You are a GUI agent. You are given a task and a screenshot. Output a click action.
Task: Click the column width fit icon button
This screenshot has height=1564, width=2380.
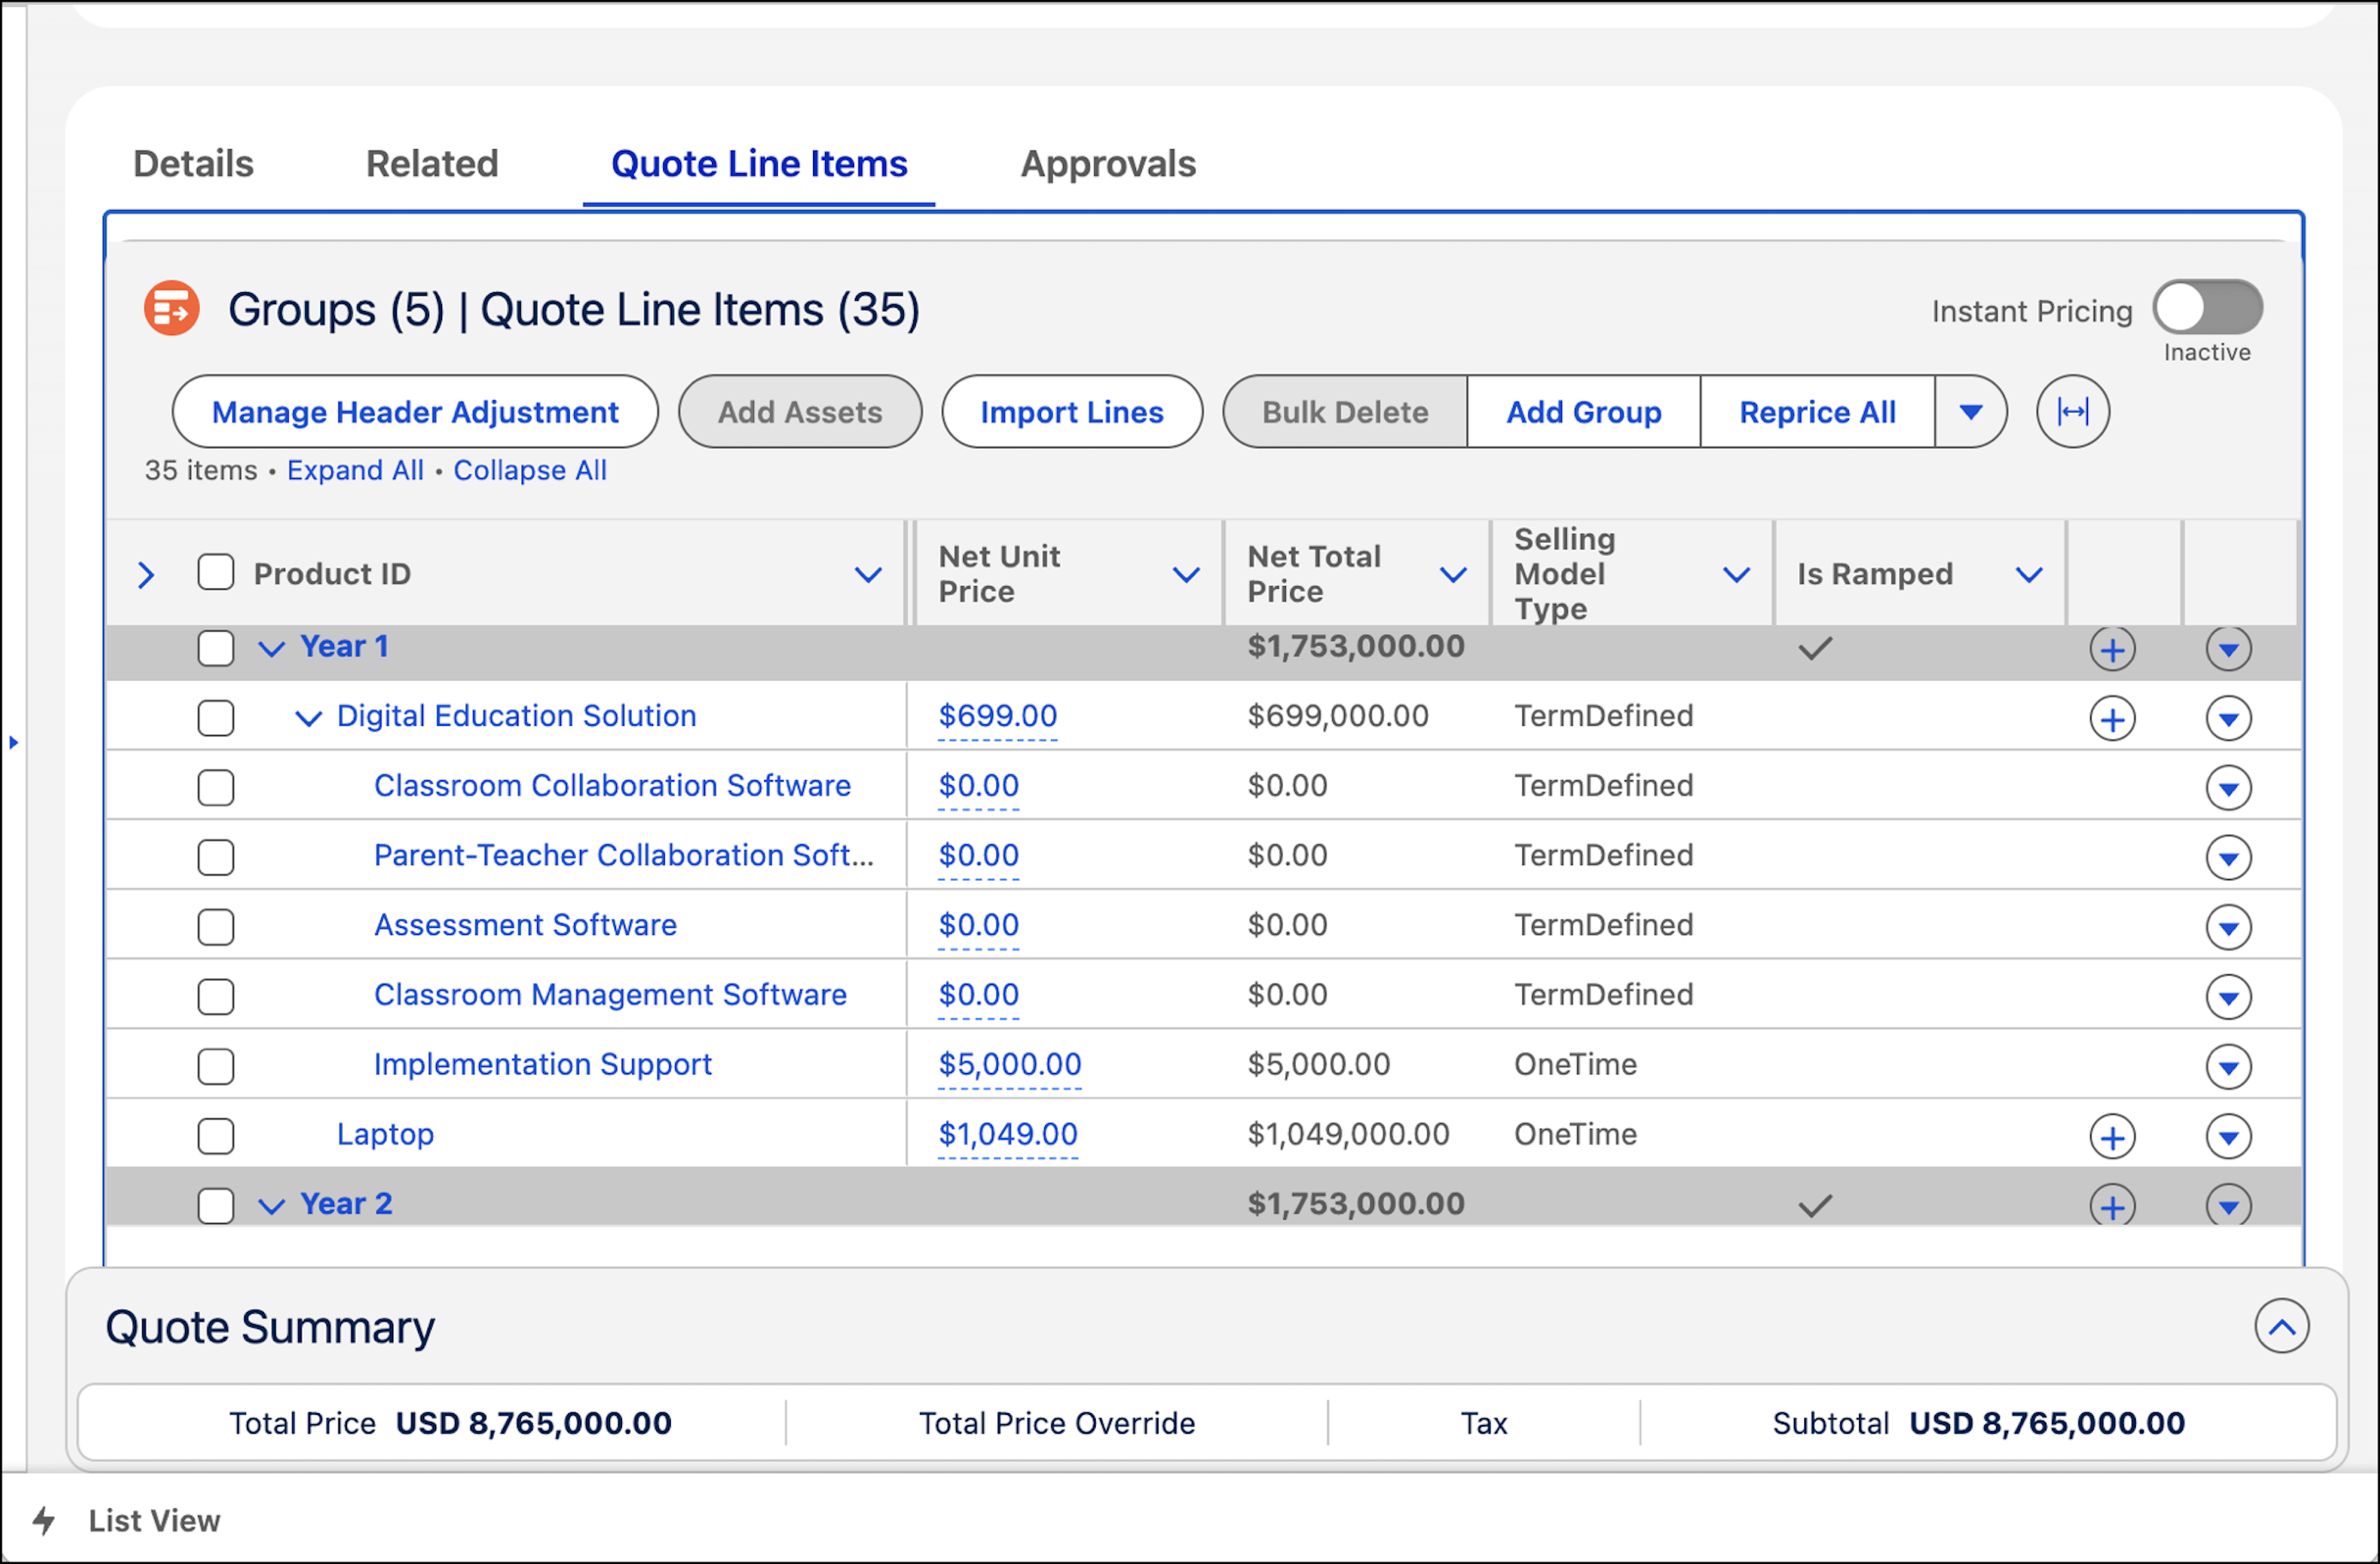[x=2072, y=411]
